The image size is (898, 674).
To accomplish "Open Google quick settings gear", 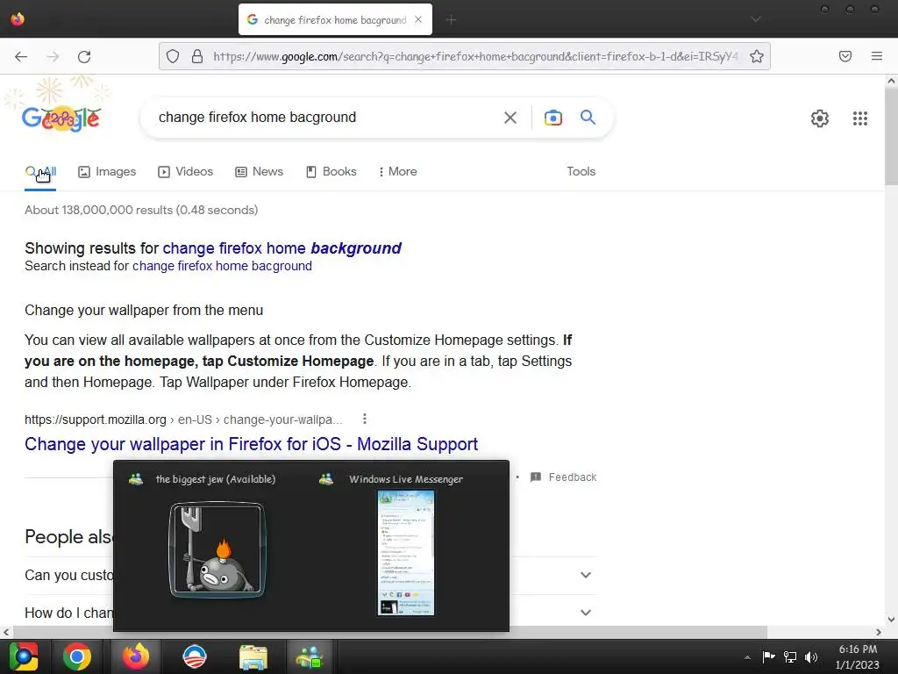I will click(820, 118).
